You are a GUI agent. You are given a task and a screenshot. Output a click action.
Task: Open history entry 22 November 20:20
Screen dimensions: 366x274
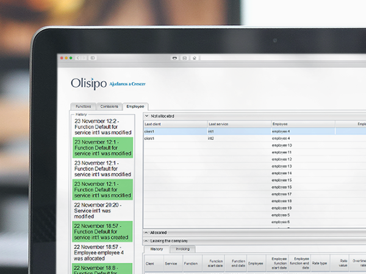pos(102,211)
